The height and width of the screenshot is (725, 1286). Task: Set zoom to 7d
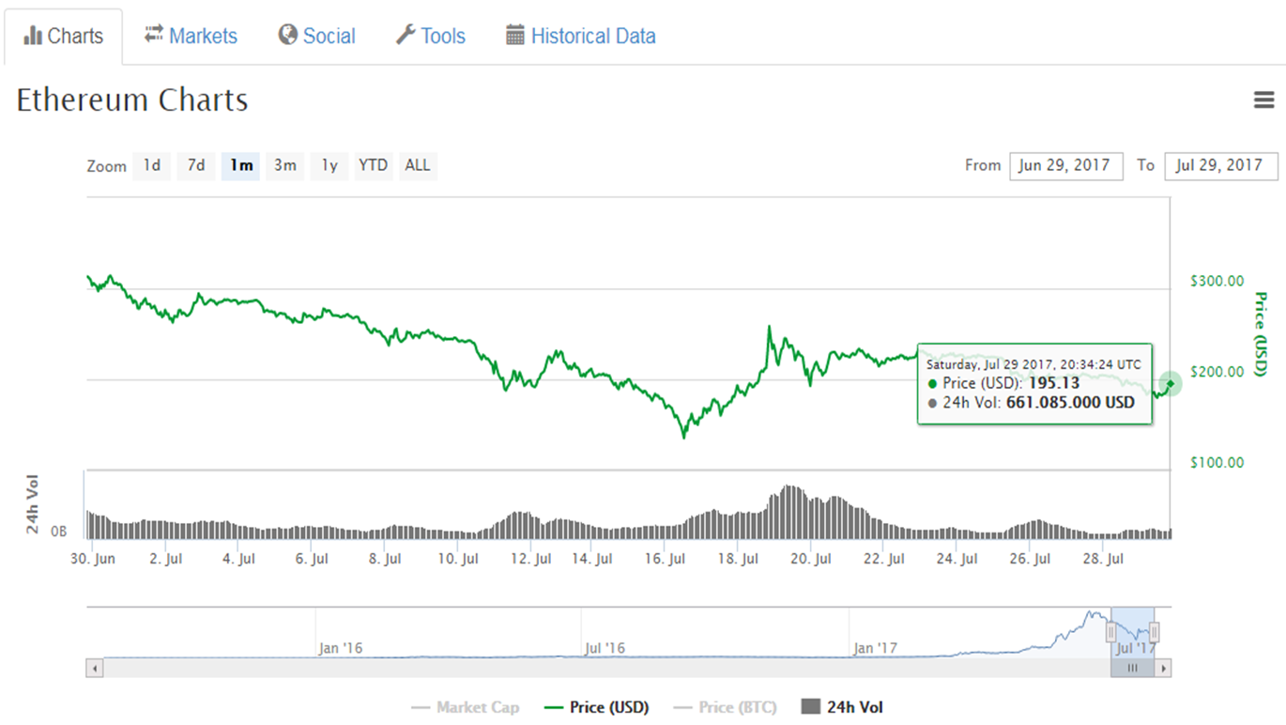(x=195, y=165)
